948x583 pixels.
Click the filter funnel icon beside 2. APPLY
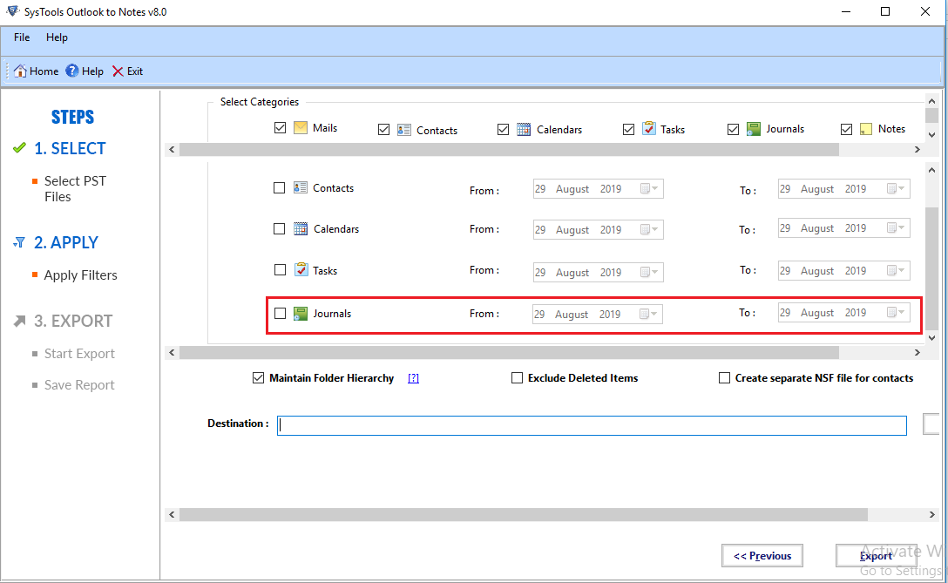tap(19, 242)
